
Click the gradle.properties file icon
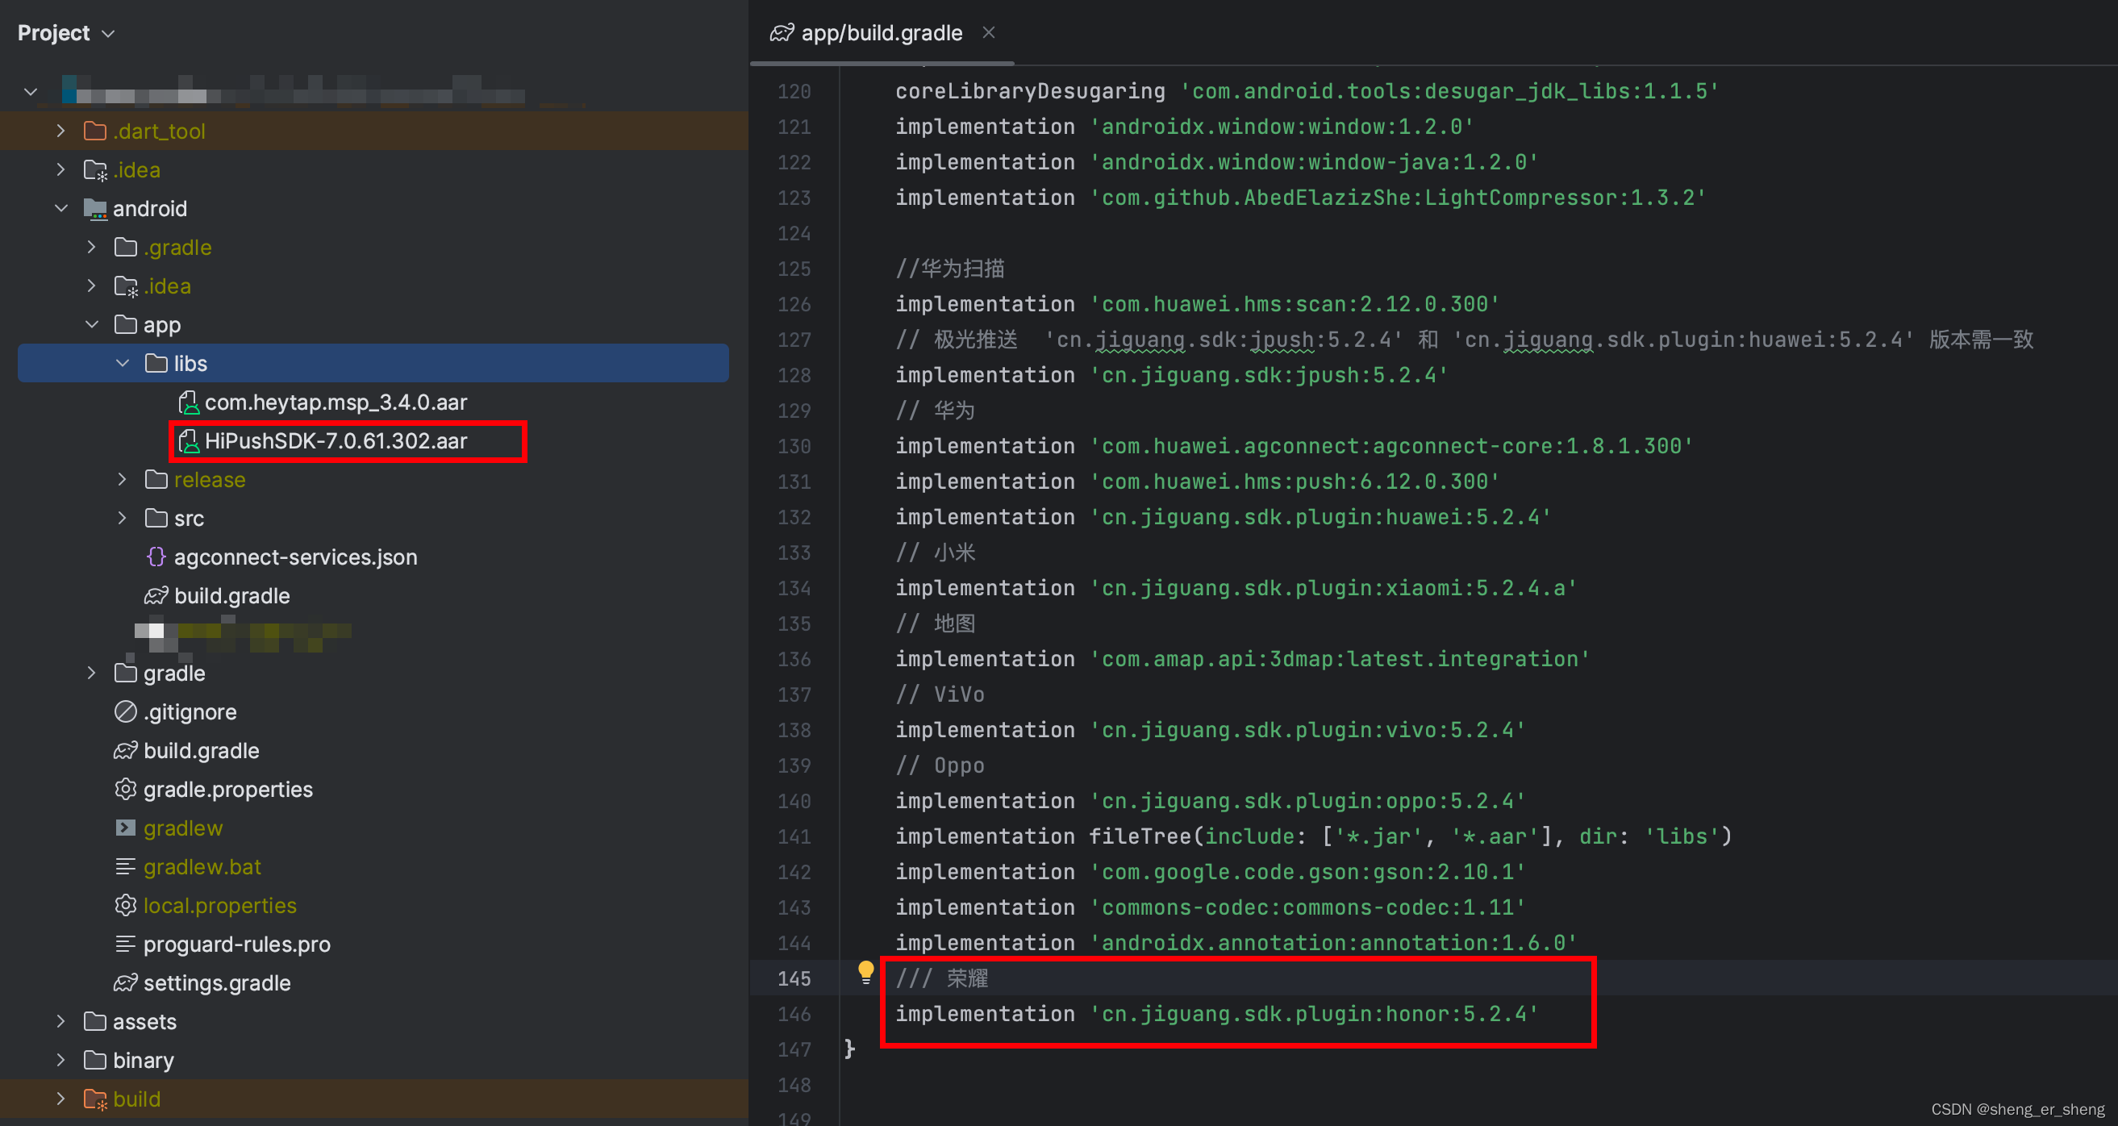coord(125,790)
